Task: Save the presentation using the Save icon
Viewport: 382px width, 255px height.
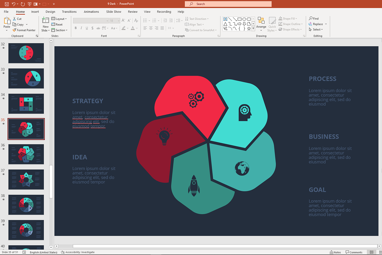Action: 6,4
